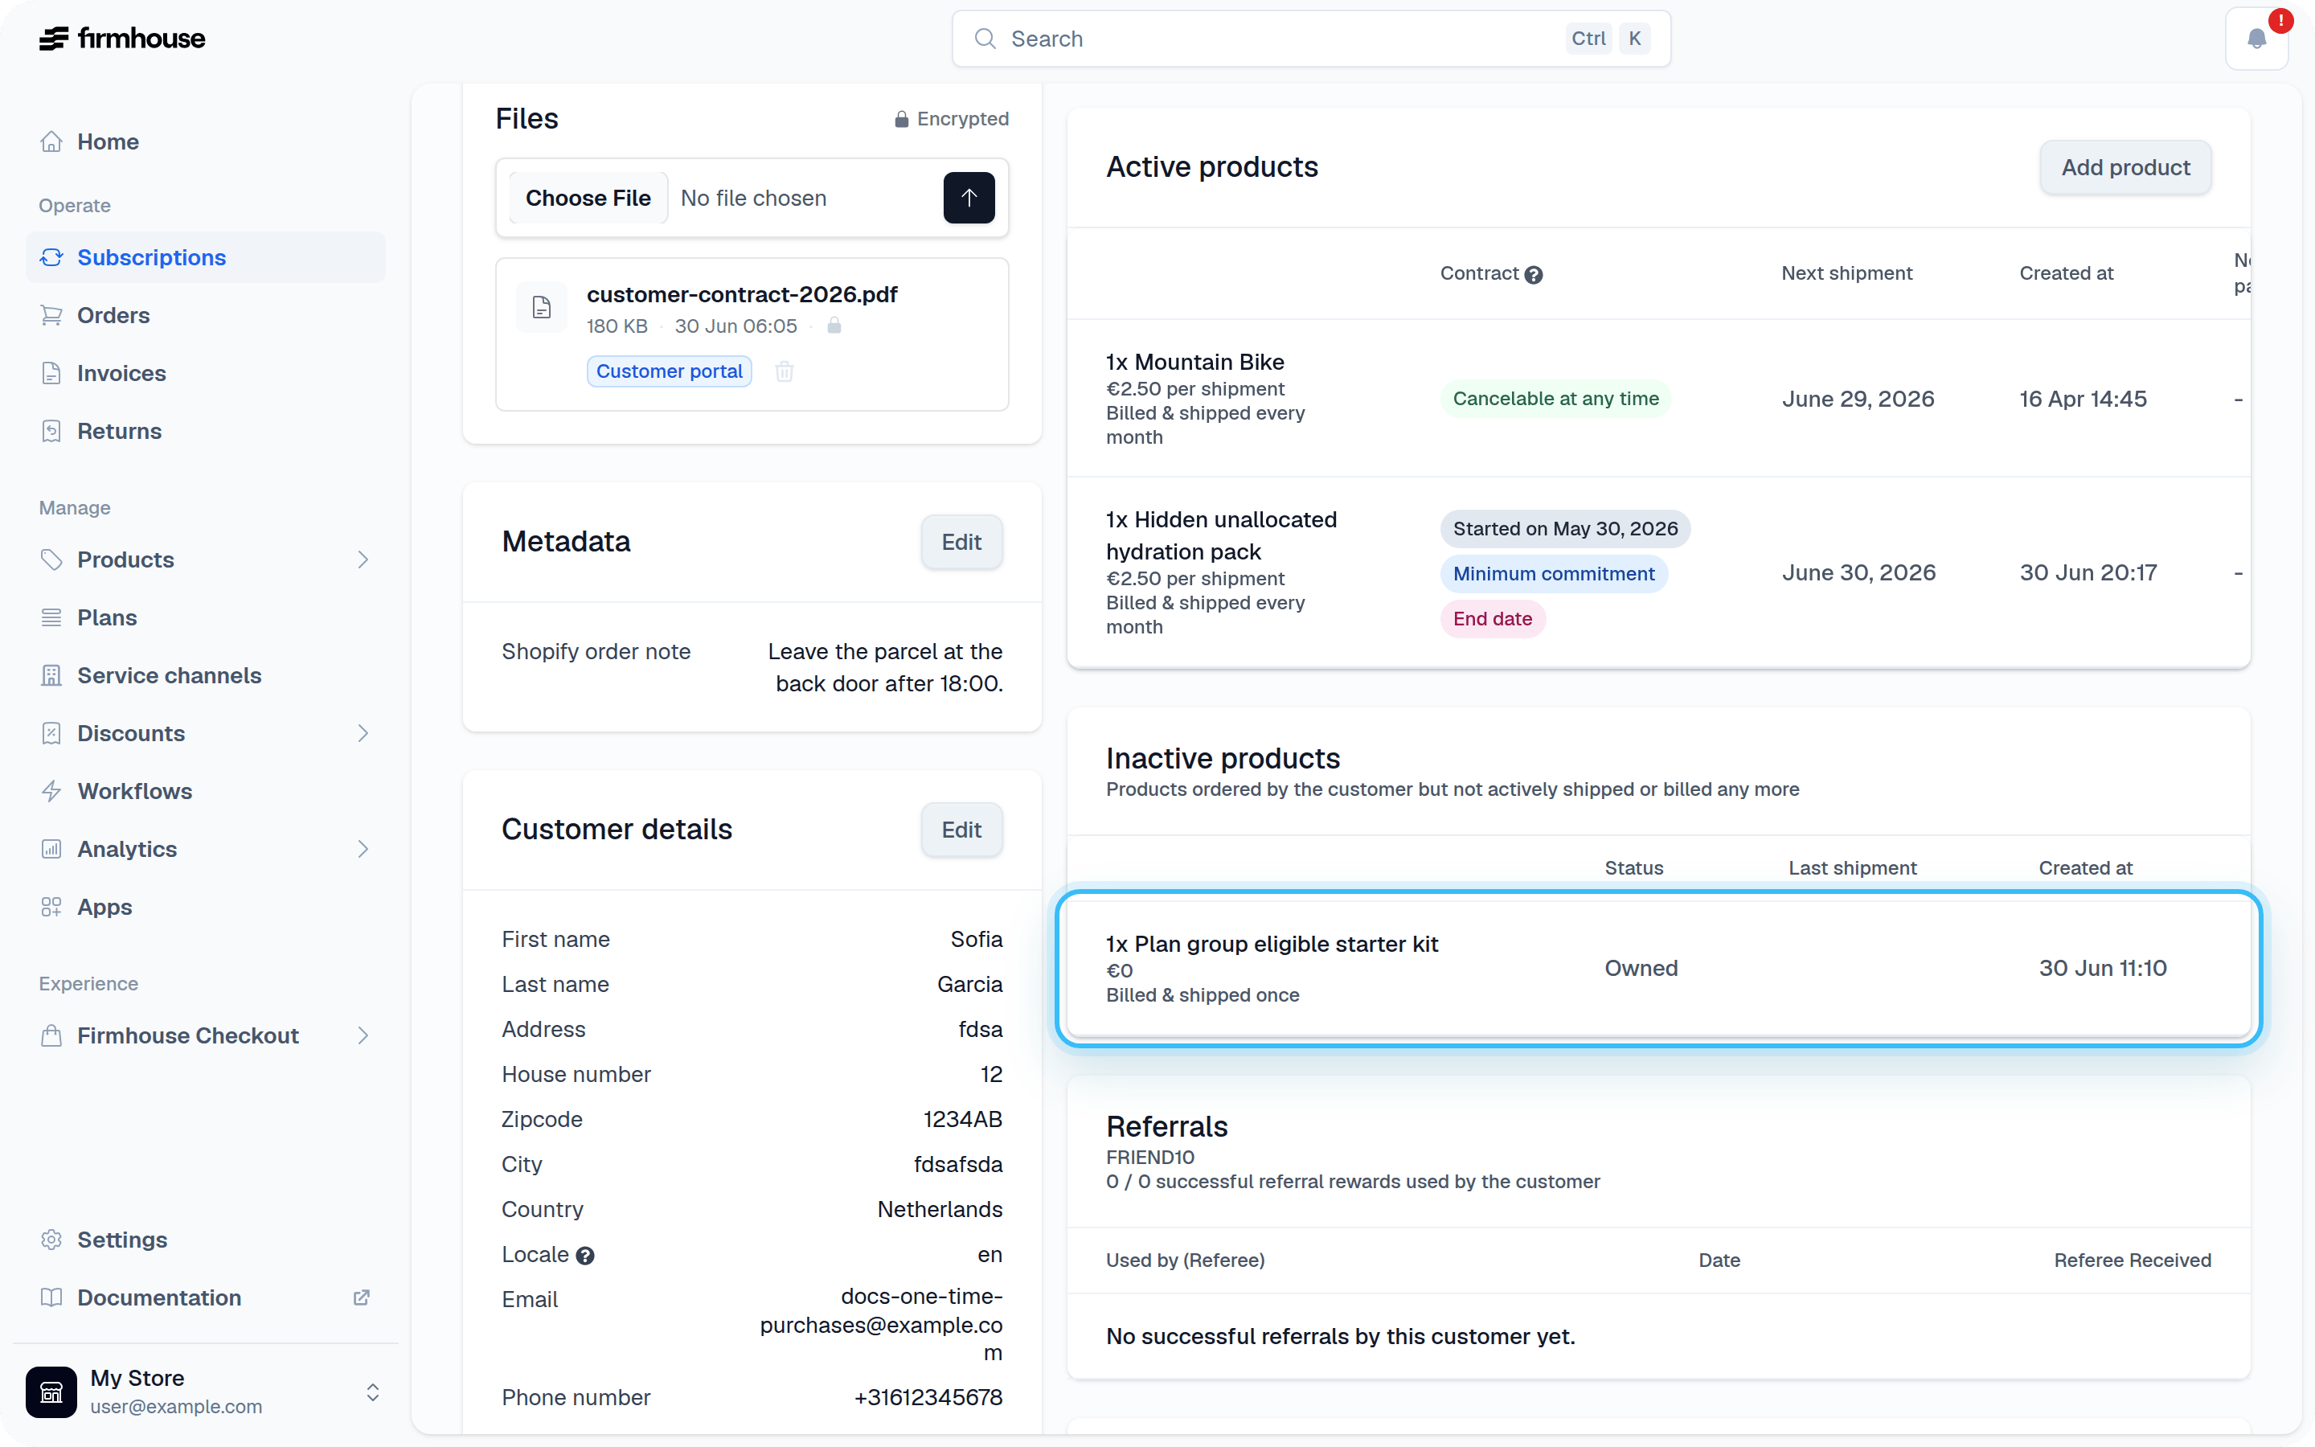Click the Plans list icon
This screenshot has width=2315, height=1447.
click(51, 617)
